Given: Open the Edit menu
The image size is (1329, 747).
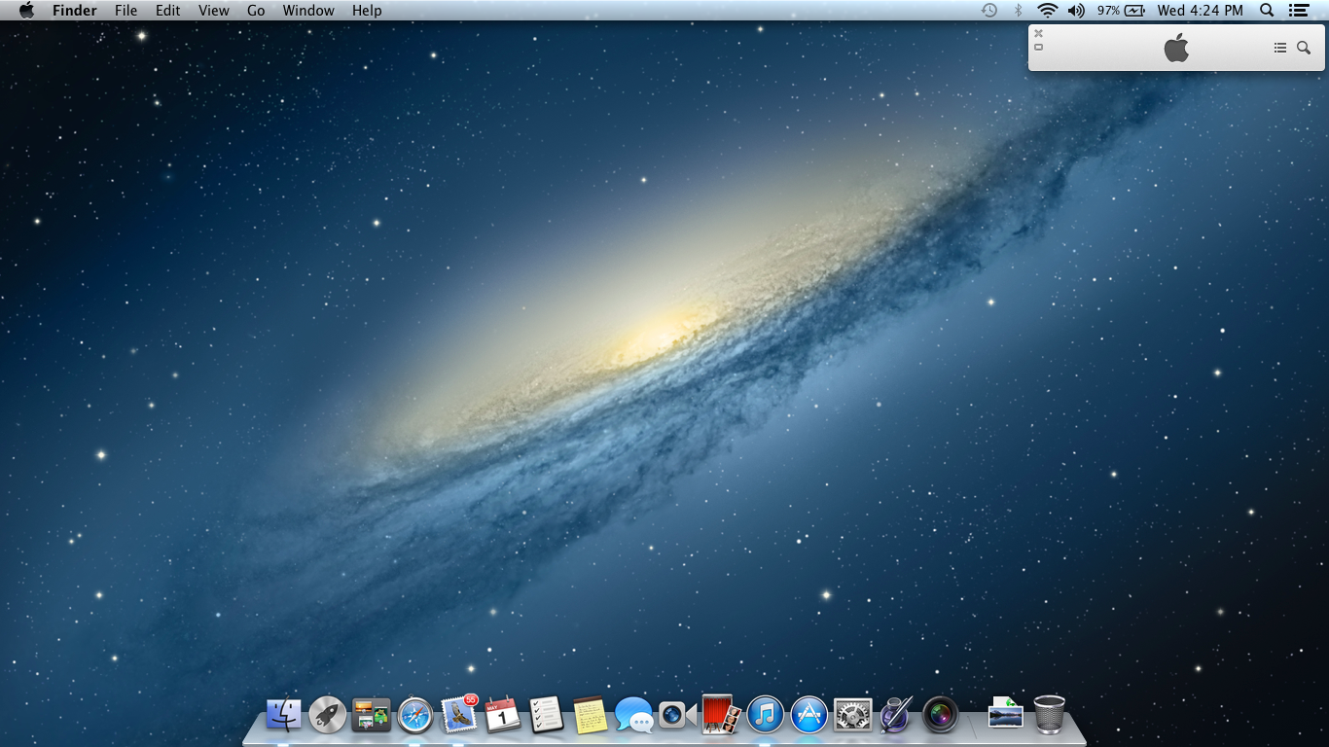Looking at the screenshot, I should tap(168, 11).
